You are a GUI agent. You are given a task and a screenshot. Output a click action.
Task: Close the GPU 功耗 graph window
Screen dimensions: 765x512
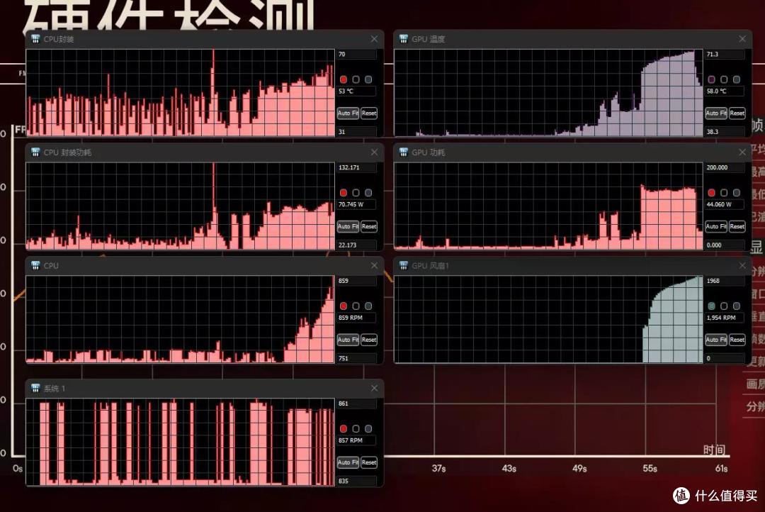tap(742, 152)
